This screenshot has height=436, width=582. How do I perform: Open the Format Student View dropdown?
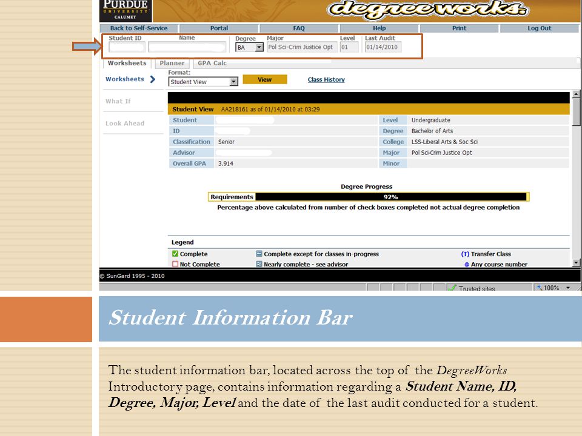(203, 82)
